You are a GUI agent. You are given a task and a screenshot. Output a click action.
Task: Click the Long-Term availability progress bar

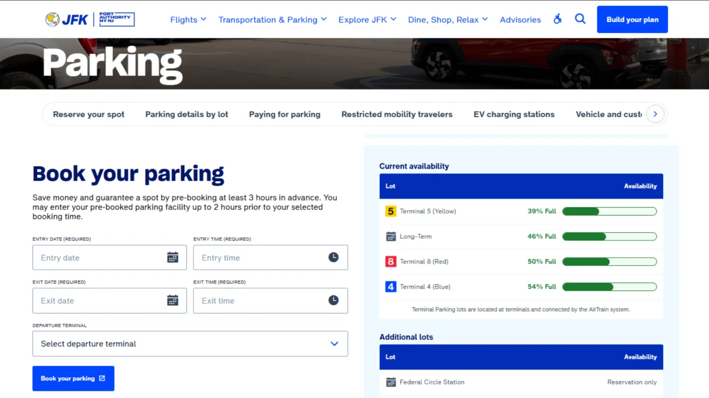(609, 237)
